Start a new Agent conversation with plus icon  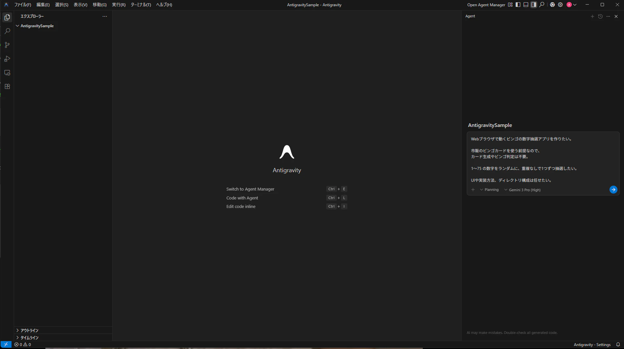pyautogui.click(x=592, y=16)
